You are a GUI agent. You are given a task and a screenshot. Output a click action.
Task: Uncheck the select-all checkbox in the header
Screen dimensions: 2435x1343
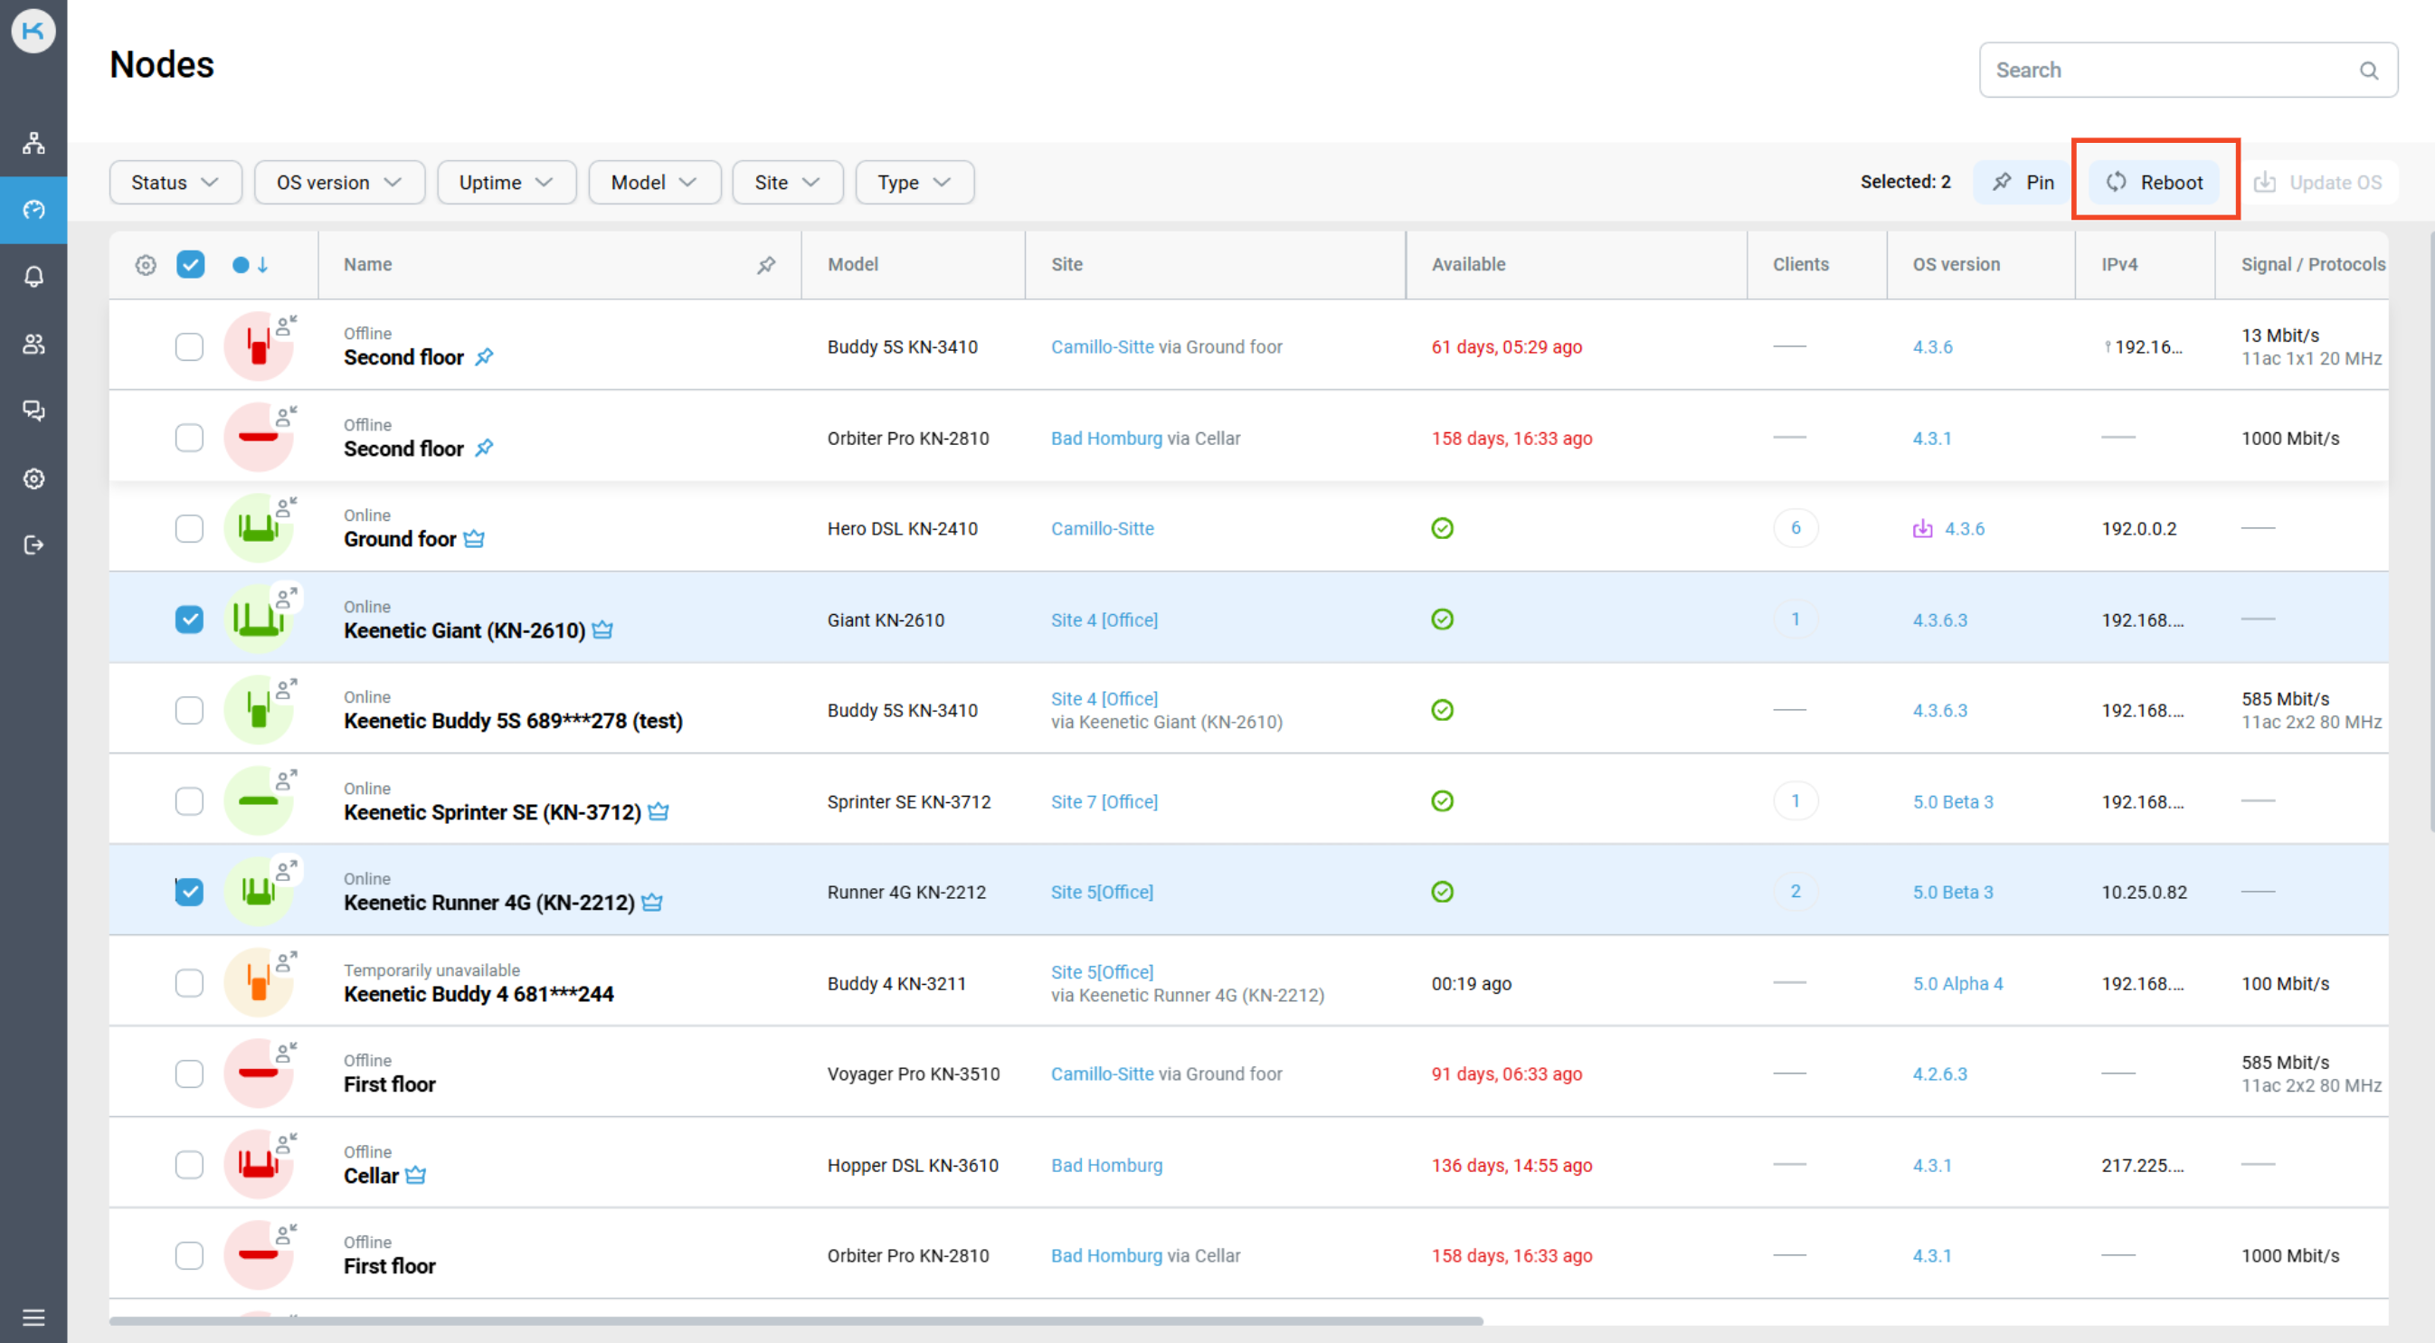(190, 265)
